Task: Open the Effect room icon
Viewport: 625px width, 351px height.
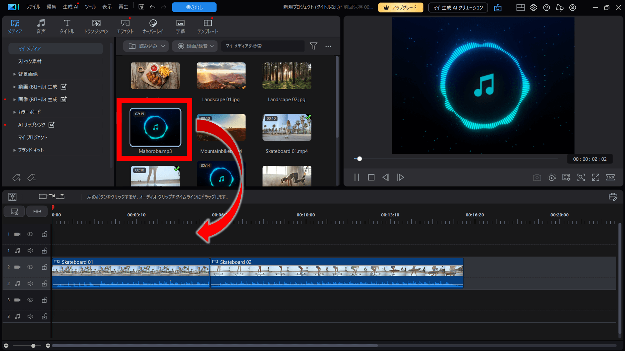Action: [125, 26]
